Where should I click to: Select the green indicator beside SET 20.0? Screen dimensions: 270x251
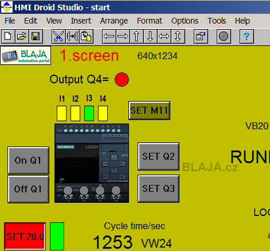point(57,236)
